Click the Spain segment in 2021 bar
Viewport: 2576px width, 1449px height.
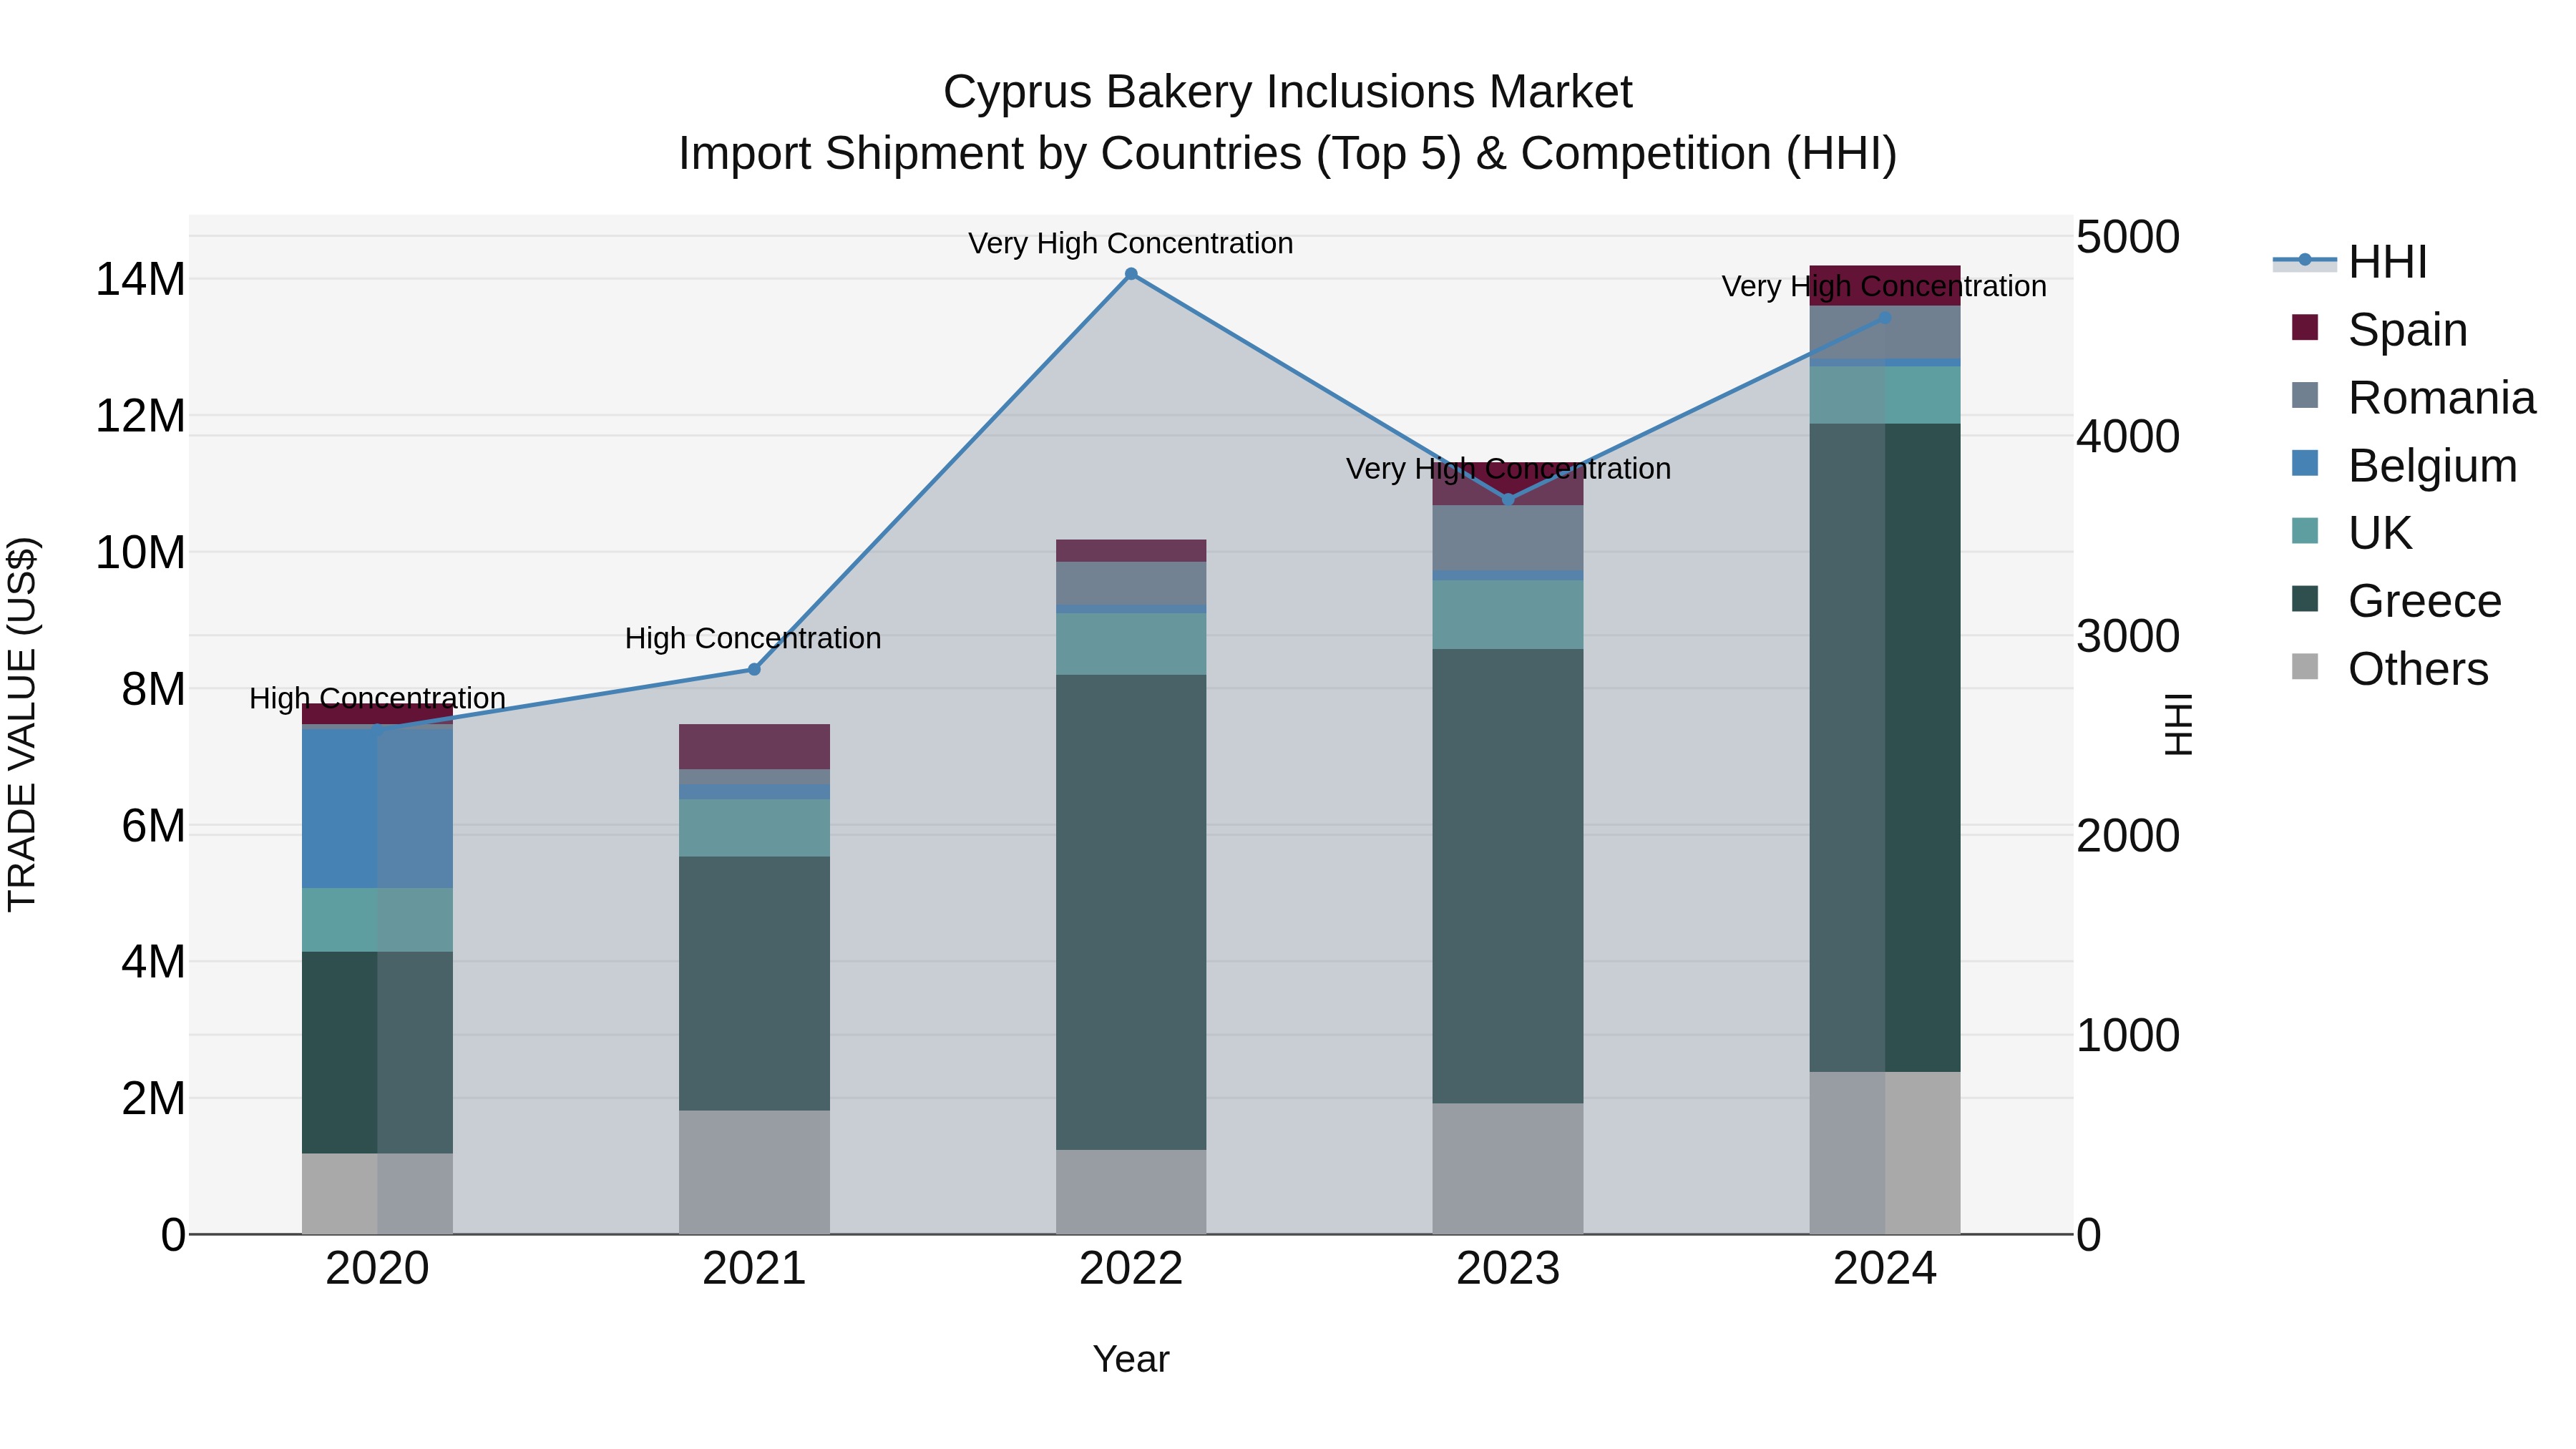[x=754, y=747]
